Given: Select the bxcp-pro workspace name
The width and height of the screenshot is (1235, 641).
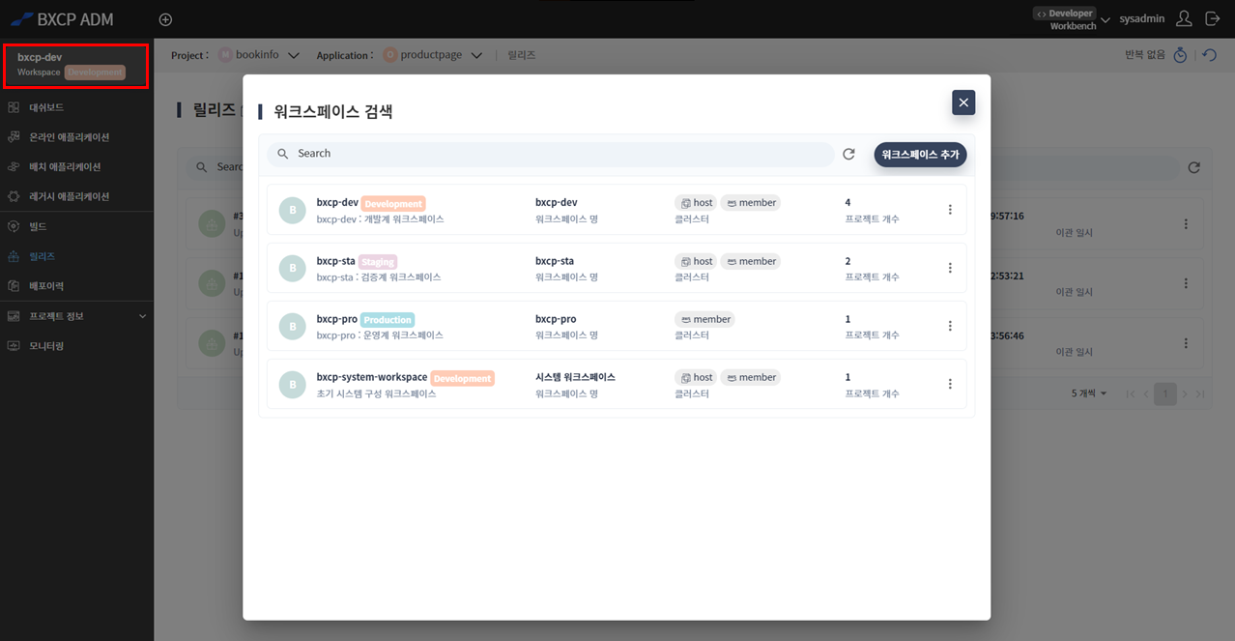Looking at the screenshot, I should click(337, 319).
